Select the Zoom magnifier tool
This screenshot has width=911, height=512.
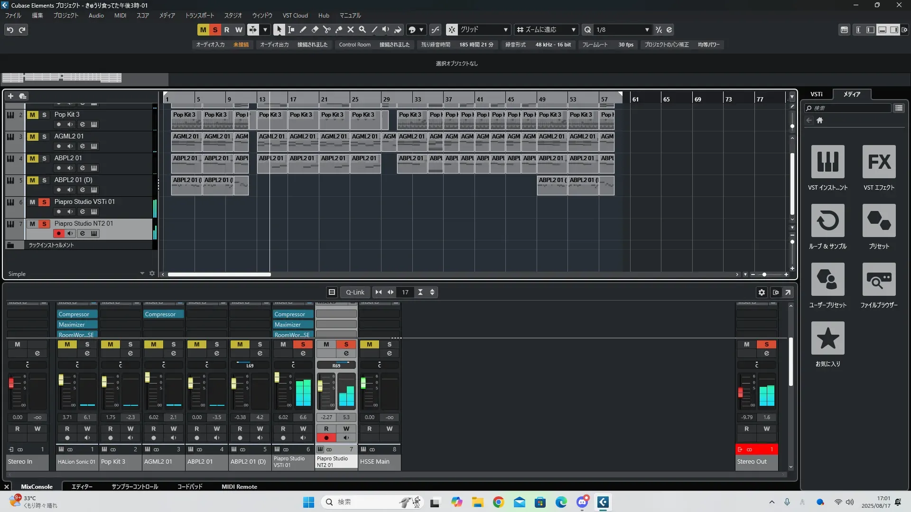click(x=363, y=29)
